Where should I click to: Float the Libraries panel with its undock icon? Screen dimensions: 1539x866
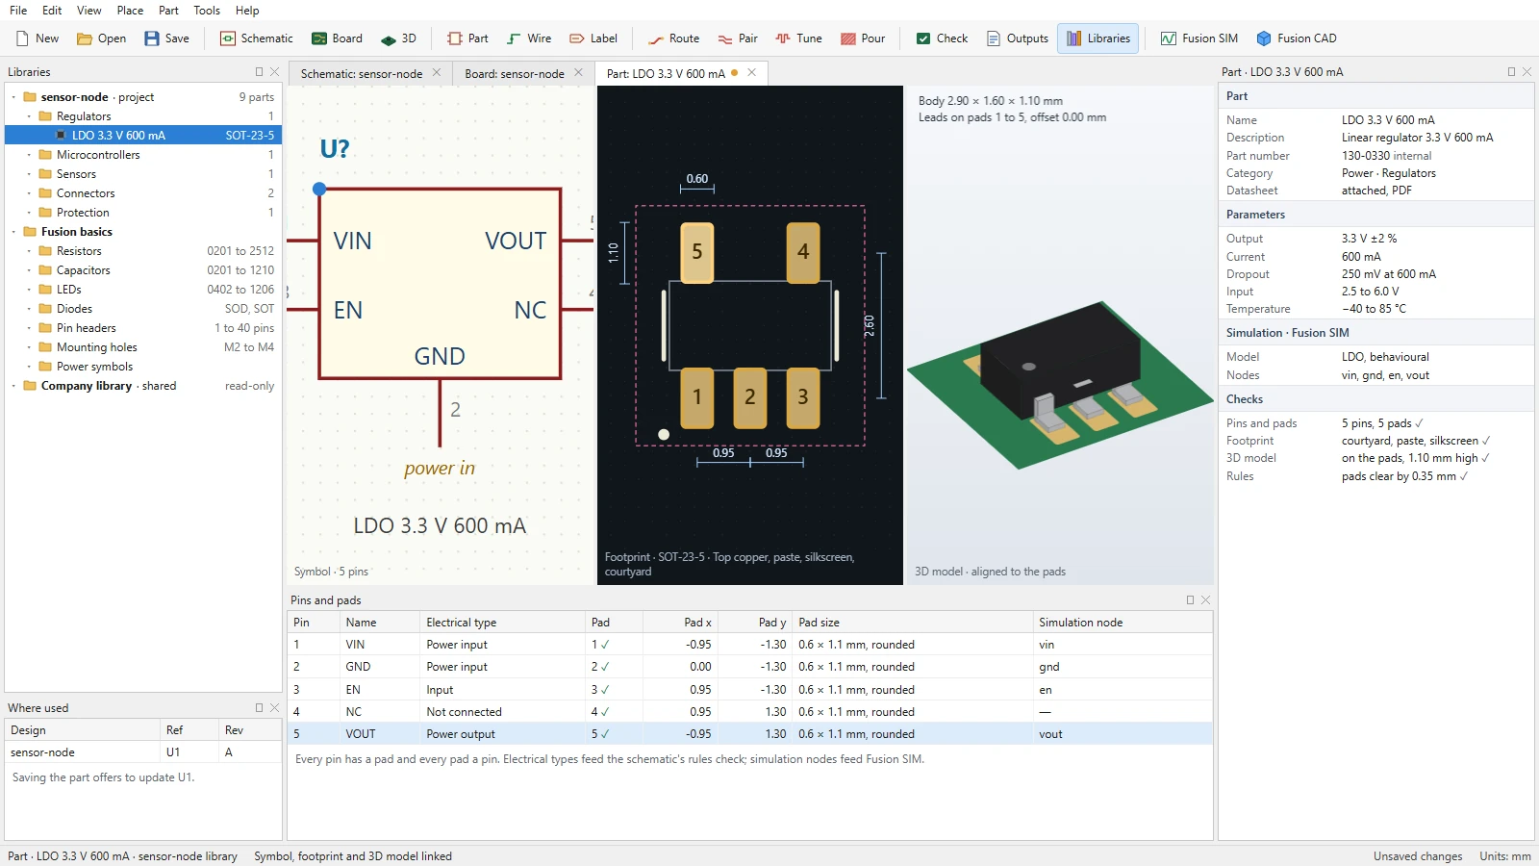pyautogui.click(x=259, y=71)
